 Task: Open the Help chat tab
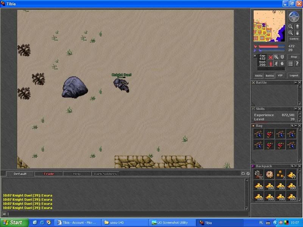77,174
